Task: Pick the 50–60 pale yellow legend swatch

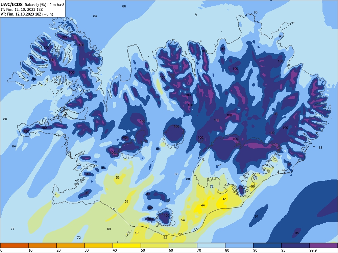Action: pos(155,246)
